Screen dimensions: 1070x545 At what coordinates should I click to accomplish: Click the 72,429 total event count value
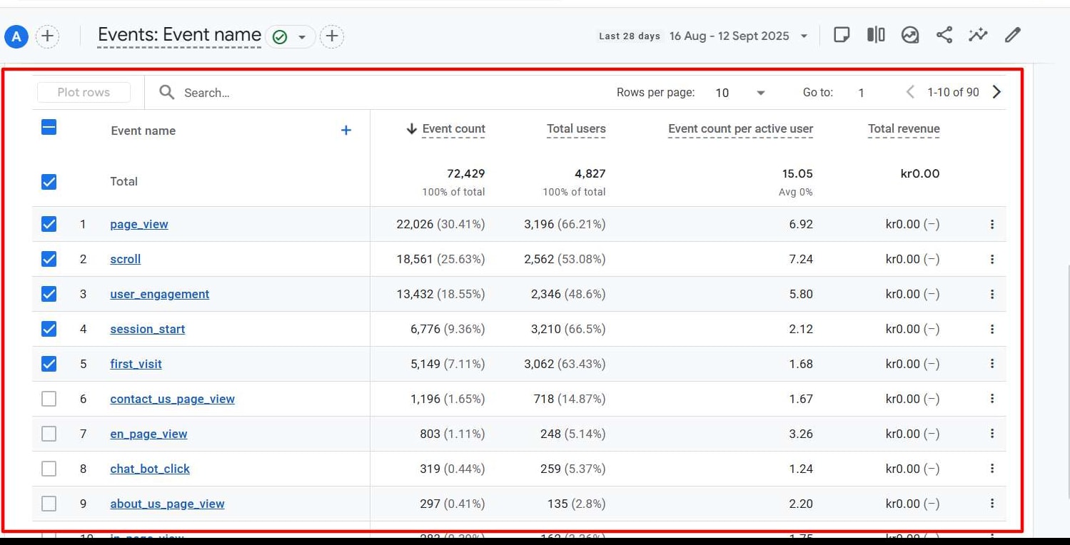pyautogui.click(x=466, y=173)
